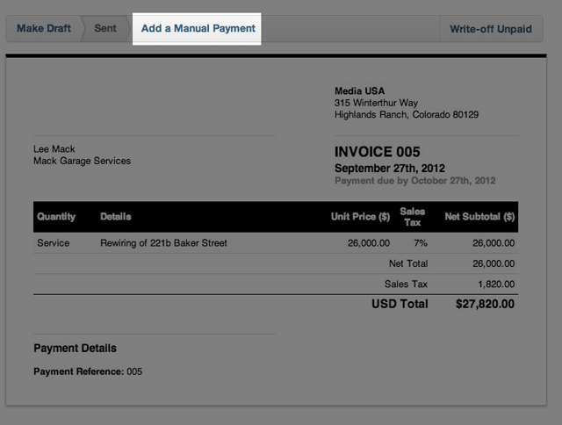The width and height of the screenshot is (562, 425).
Task: Click the Unit Price ($) column header
Action: click(360, 217)
